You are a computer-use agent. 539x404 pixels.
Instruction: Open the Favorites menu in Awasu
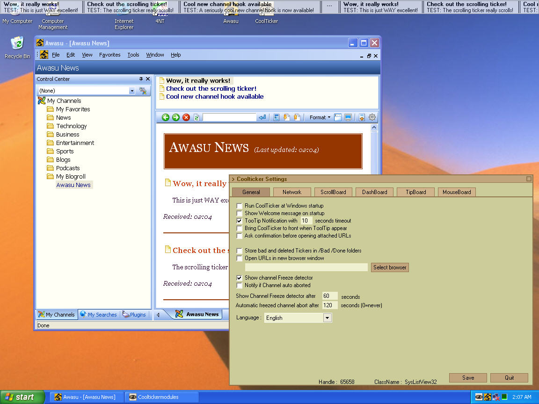[109, 55]
